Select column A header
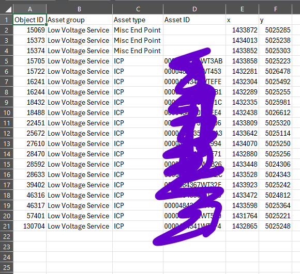The height and width of the screenshot is (274, 300). (x=30, y=9)
